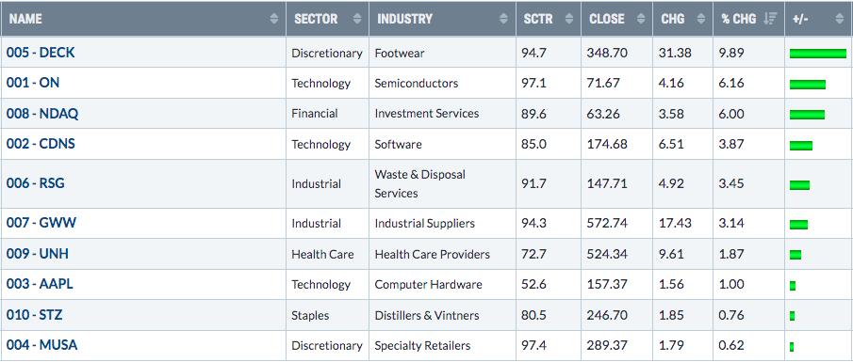
Task: Open the 010 - STZ symbol link
Action: pyautogui.click(x=36, y=315)
